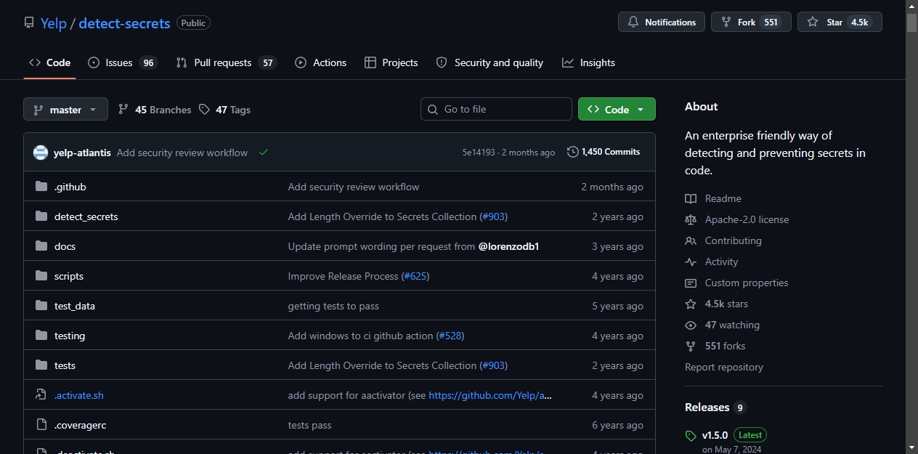View the 4.5k stars link
Viewport: 918px width, 454px height.
[x=716, y=304]
